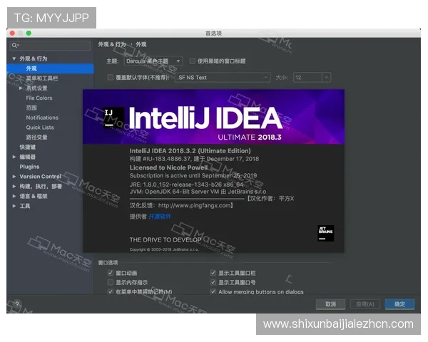Open File Colors settings page
428x342 pixels.
pyautogui.click(x=39, y=98)
